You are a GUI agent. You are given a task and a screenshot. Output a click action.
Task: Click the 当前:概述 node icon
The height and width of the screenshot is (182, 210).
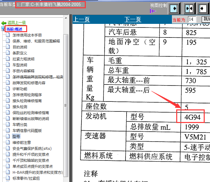click(3, 29)
